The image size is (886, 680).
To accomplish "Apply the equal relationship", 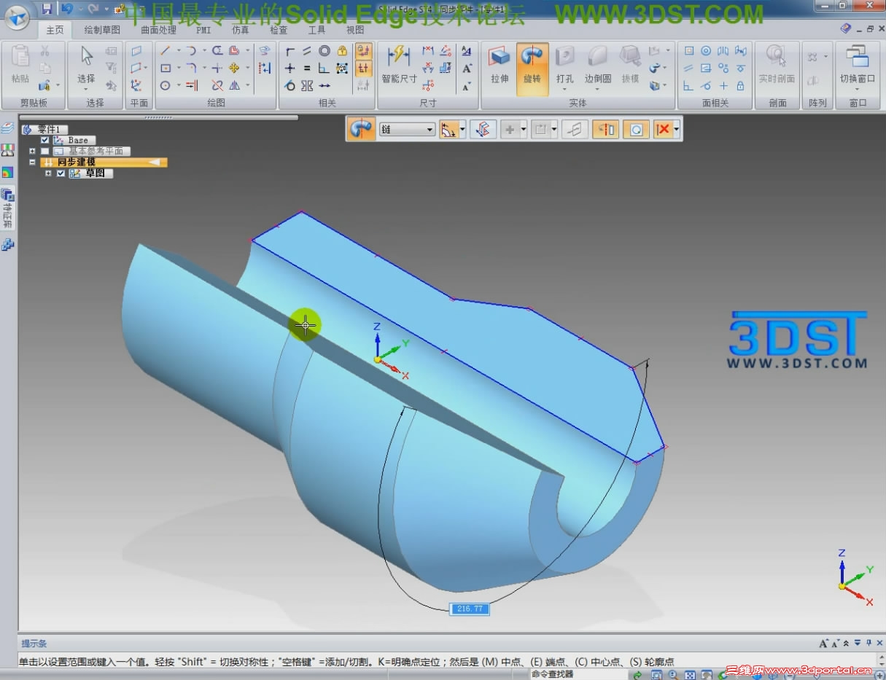I will [307, 68].
